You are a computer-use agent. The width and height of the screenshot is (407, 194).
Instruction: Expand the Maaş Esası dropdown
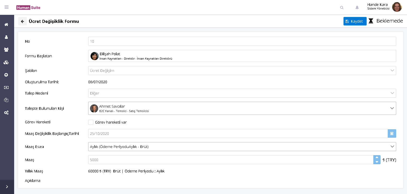(392, 147)
